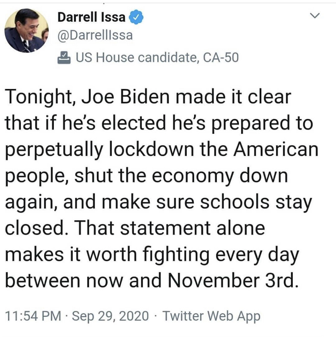Click the blue verified checkmark badge
The width and height of the screenshot is (336, 337).
(x=136, y=18)
